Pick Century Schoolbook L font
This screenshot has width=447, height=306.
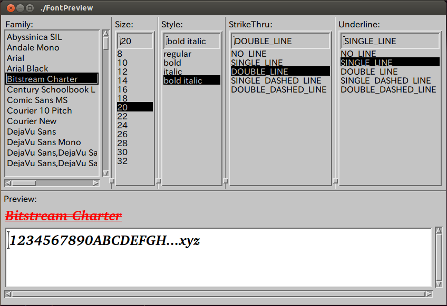coord(52,89)
